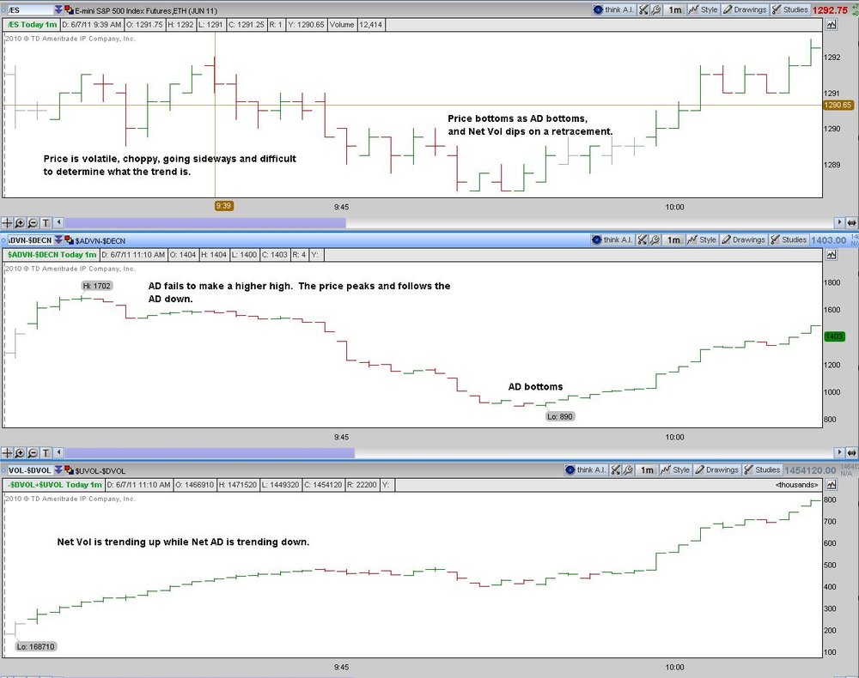The height and width of the screenshot is (678, 859).
Task: Click right scroll arrow under /ES chart
Action: coord(839,223)
